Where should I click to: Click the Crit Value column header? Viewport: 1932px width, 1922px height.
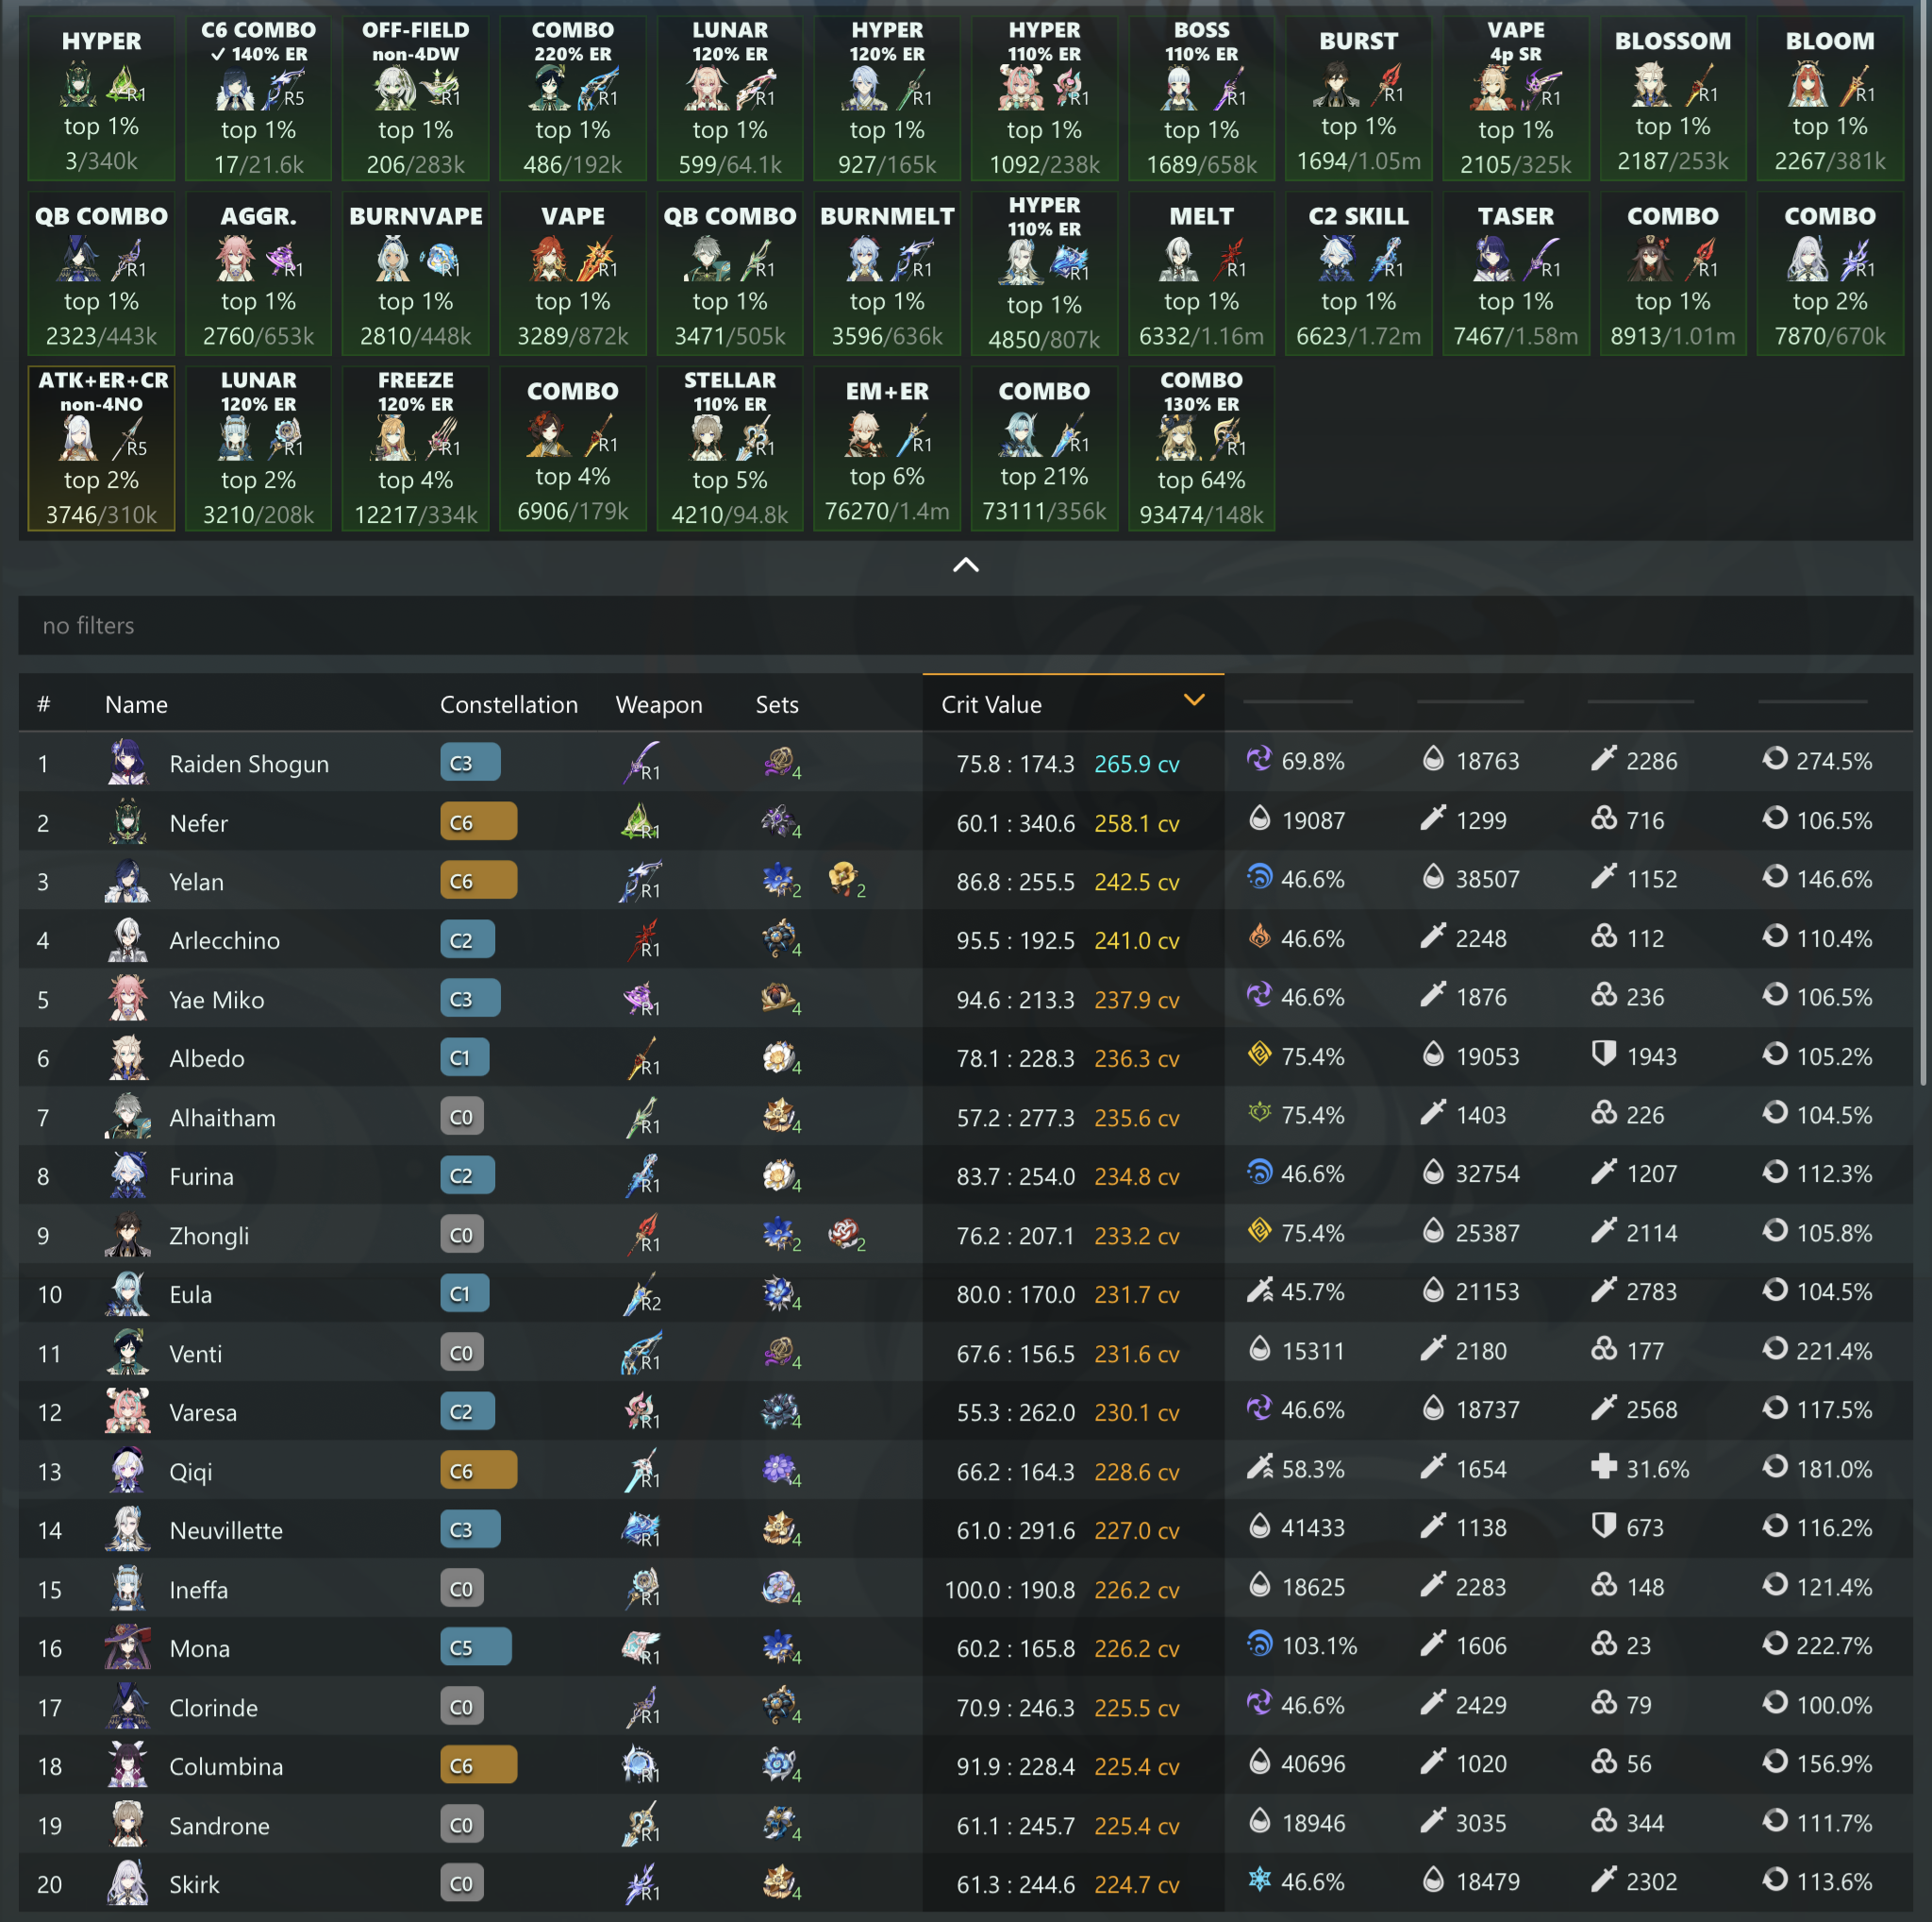coord(1073,703)
